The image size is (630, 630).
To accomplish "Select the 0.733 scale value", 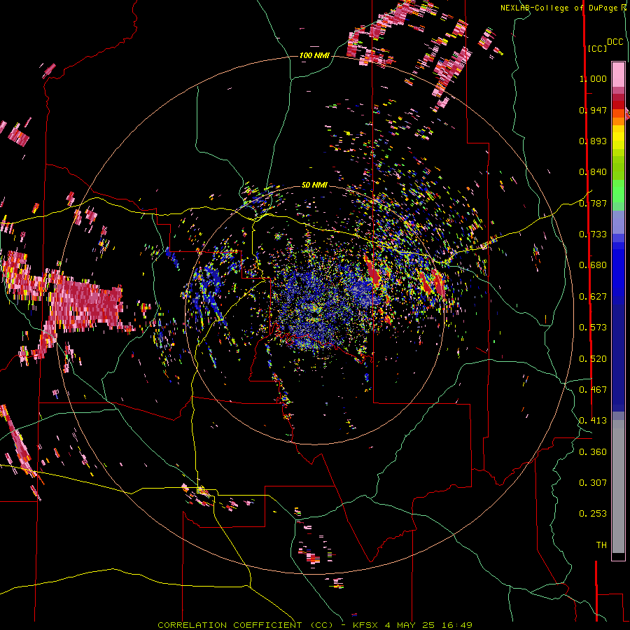I will 593,234.
